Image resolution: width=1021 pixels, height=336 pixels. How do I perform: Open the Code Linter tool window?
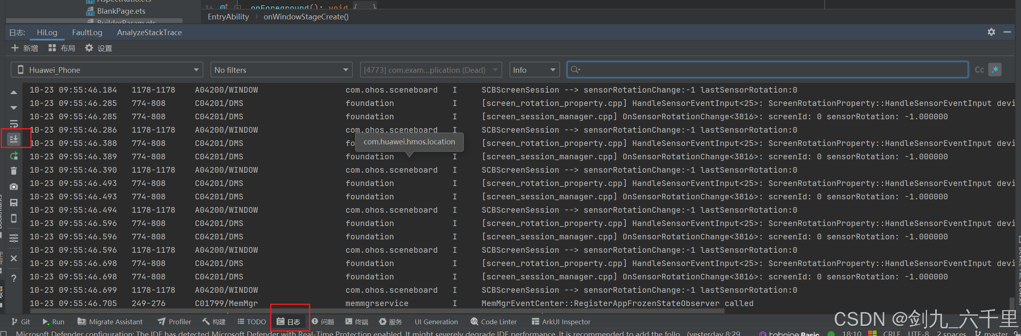(x=494, y=322)
